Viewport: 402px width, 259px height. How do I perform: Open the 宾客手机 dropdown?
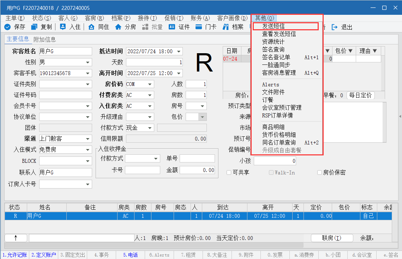tap(88, 73)
